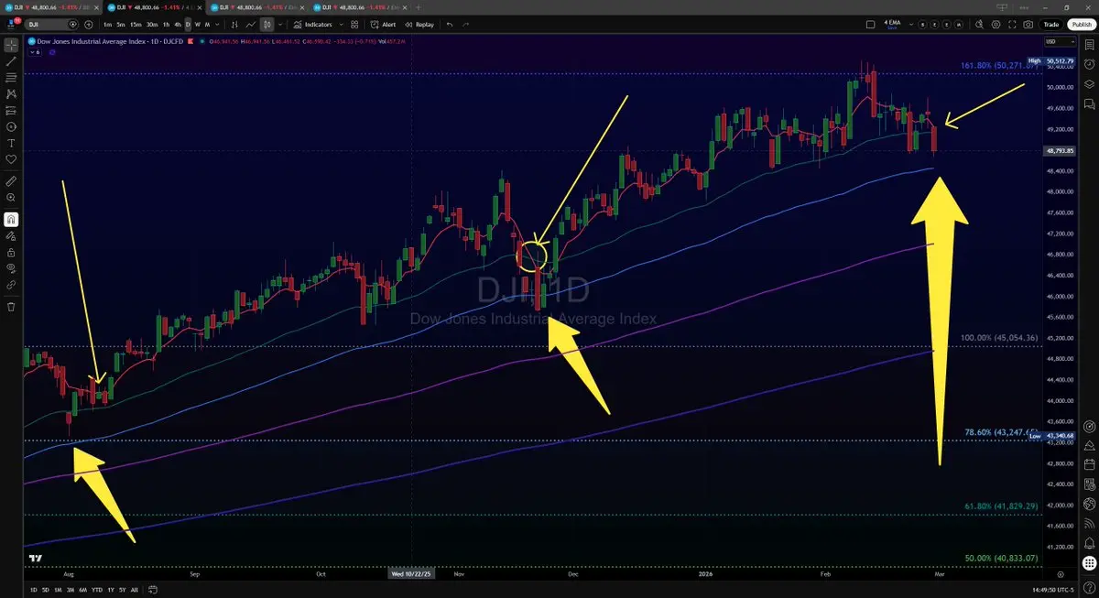Open the chart layout selector square icon
This screenshot has height=598, width=1099.
click(x=870, y=25)
